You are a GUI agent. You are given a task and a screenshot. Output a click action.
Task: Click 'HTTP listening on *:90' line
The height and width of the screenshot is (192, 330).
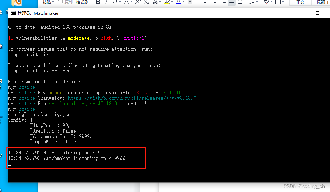(56, 153)
